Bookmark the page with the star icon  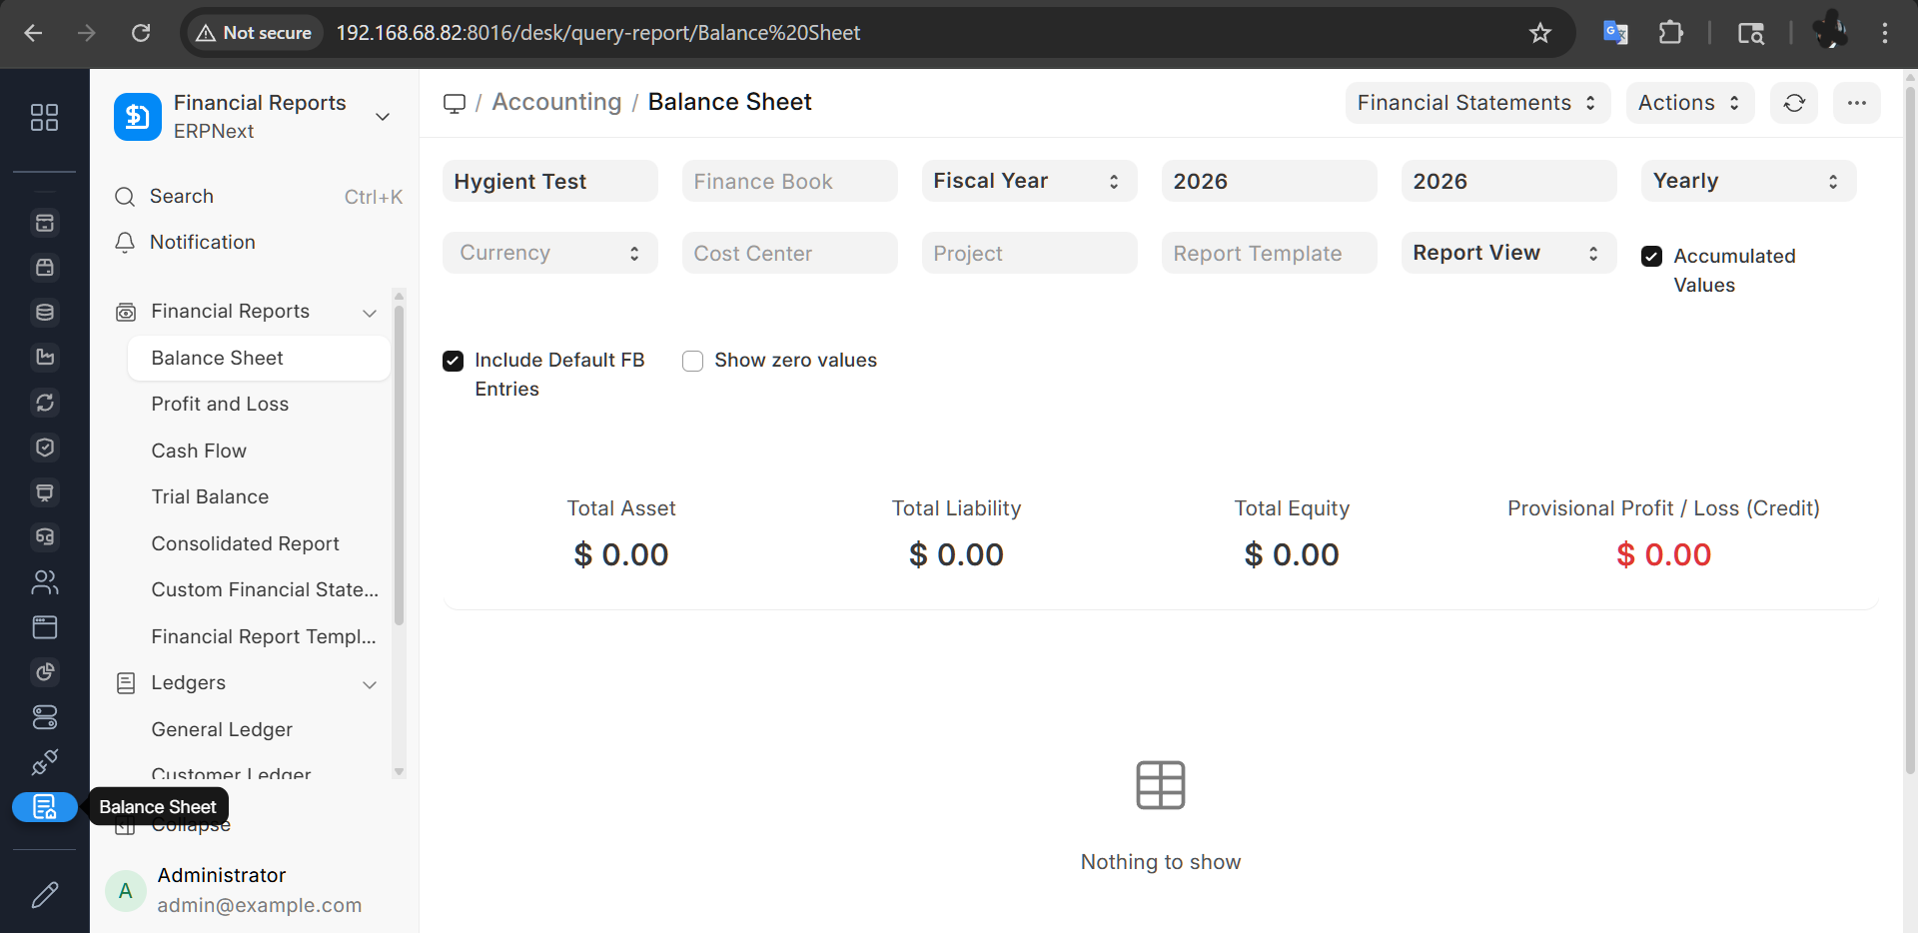click(1539, 33)
